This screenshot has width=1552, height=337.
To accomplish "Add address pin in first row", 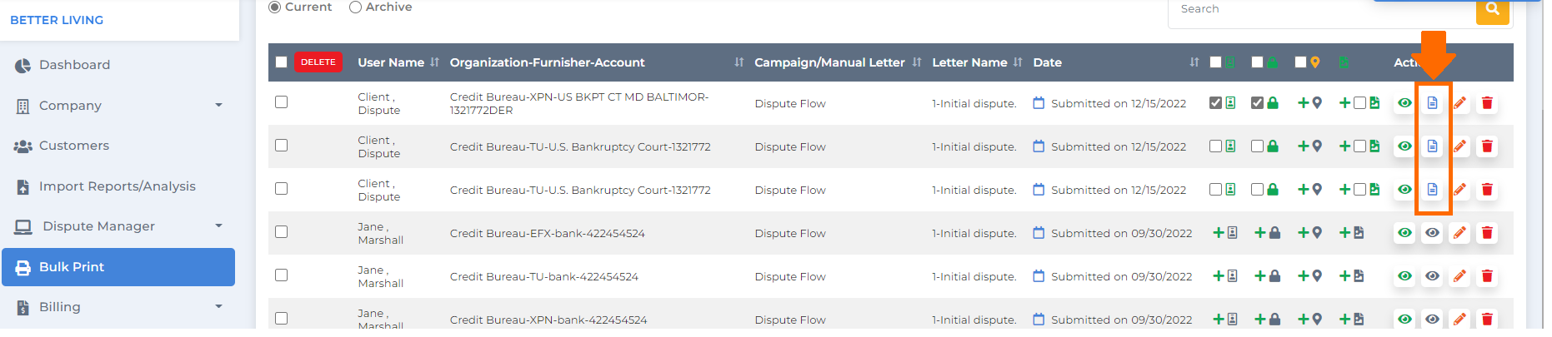I will click(1310, 103).
